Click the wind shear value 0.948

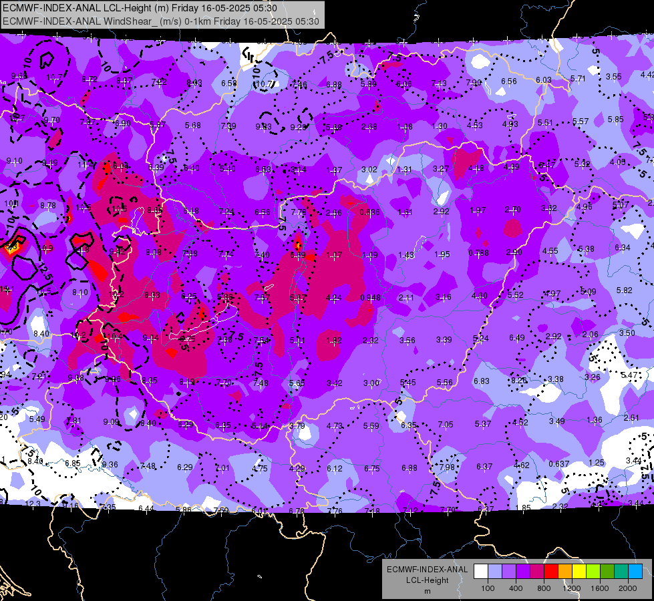click(x=370, y=297)
